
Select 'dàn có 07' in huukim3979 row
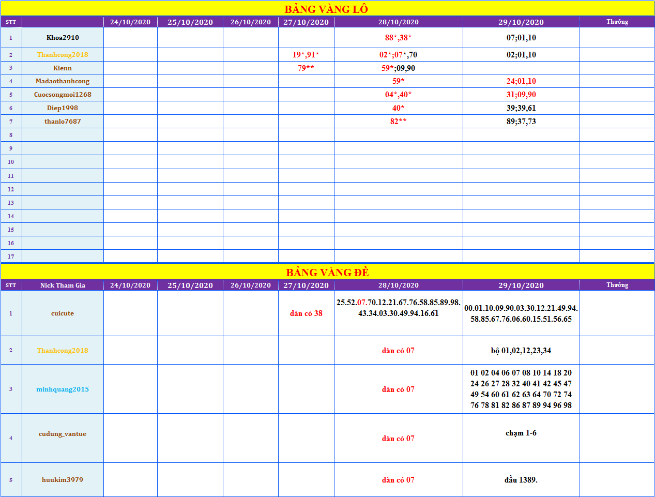click(399, 480)
